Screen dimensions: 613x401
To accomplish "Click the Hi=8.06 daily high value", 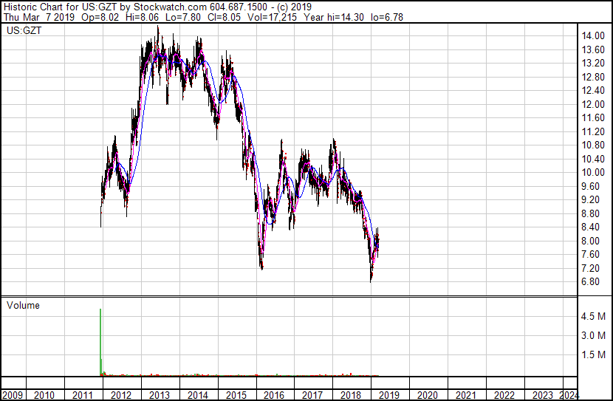I will [x=143, y=18].
